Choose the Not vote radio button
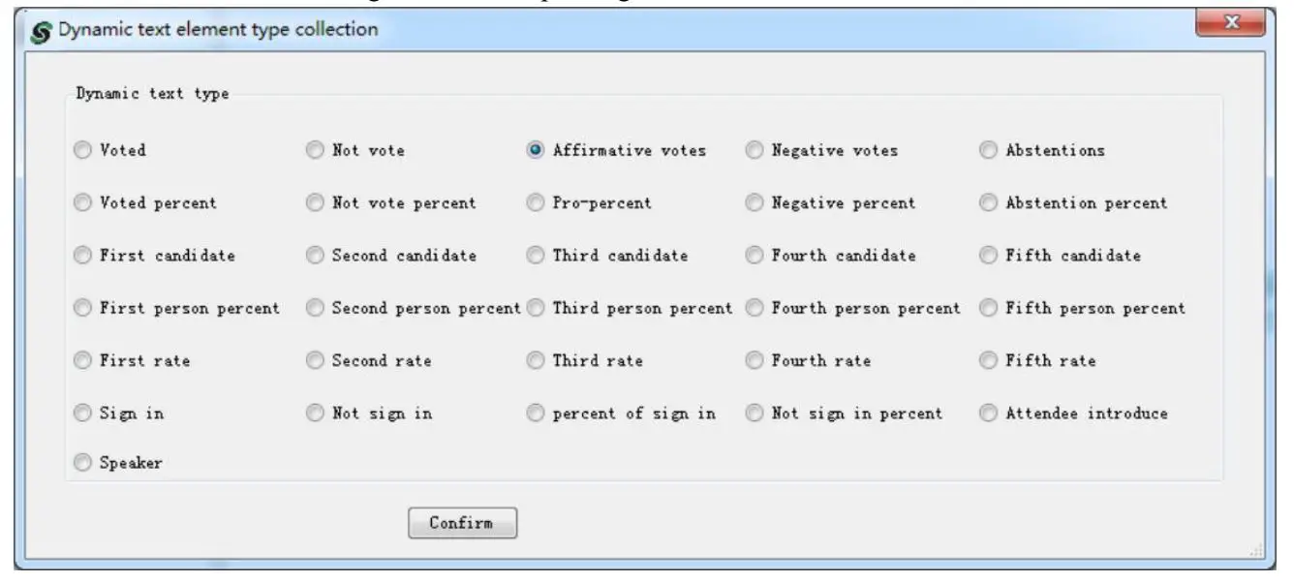Screen dimensions: 1294x582 pos(315,150)
